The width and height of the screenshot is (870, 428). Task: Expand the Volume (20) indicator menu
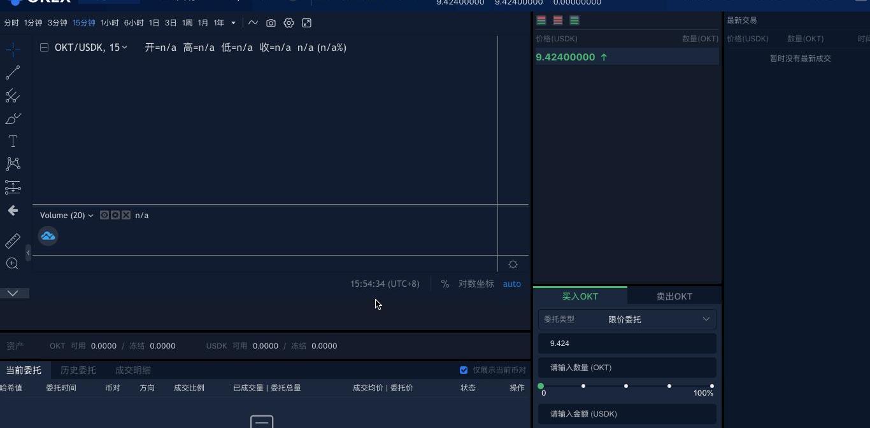coord(90,216)
